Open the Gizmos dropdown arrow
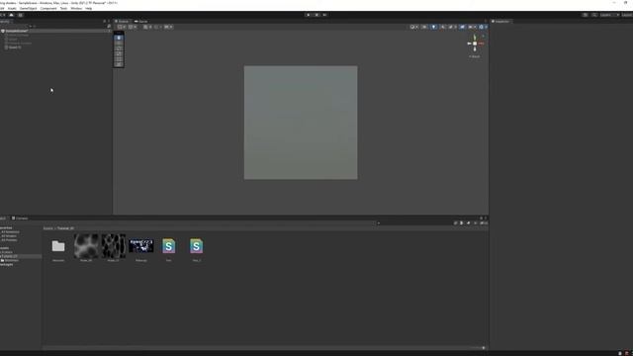The image size is (633, 356). tap(486, 27)
